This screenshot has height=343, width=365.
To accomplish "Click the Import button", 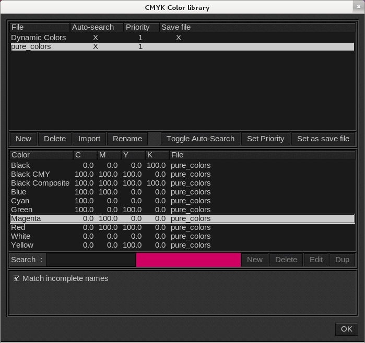I will (89, 139).
